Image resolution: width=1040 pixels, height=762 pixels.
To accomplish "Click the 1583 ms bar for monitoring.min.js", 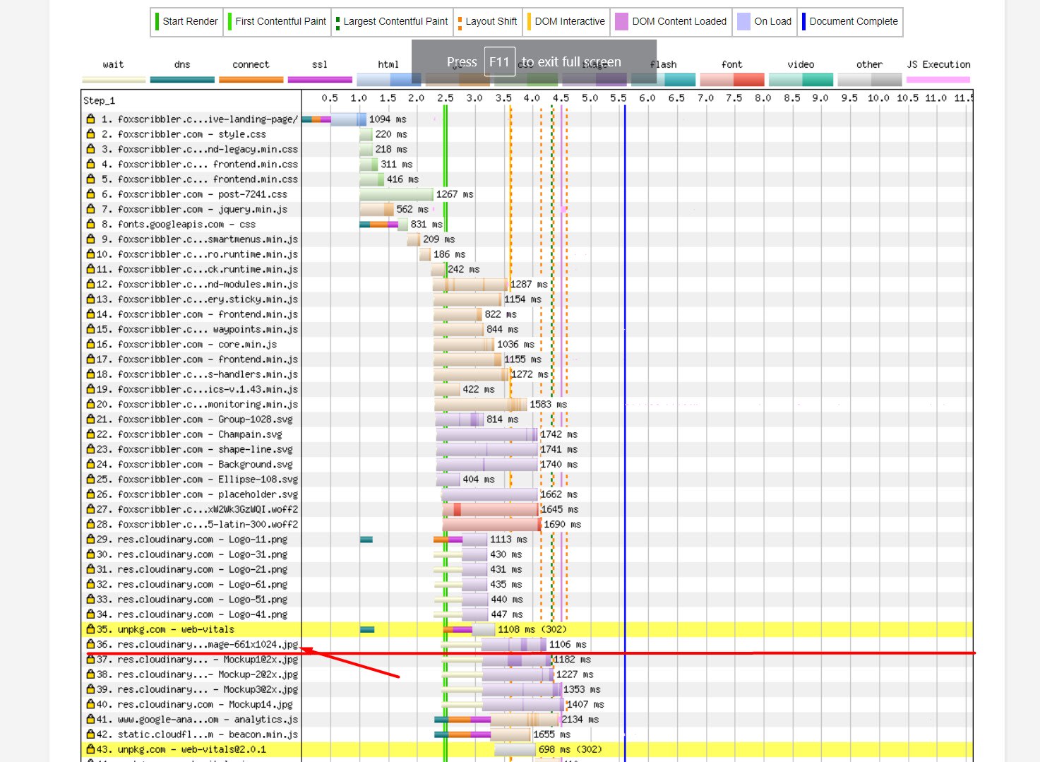I will [481, 404].
